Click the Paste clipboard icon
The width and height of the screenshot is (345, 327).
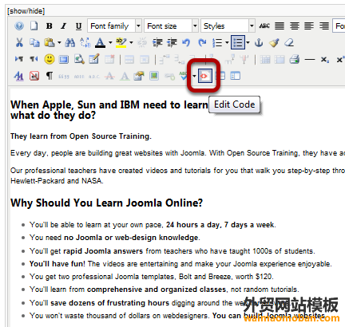pyautogui.click(x=50, y=42)
